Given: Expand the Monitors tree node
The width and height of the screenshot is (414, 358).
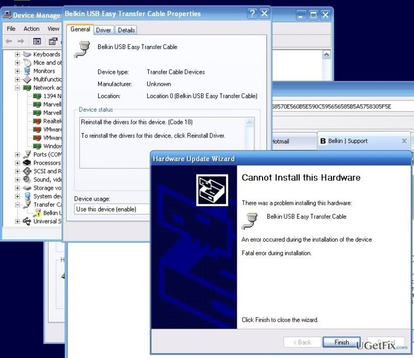Looking at the screenshot, I should pos(17,71).
